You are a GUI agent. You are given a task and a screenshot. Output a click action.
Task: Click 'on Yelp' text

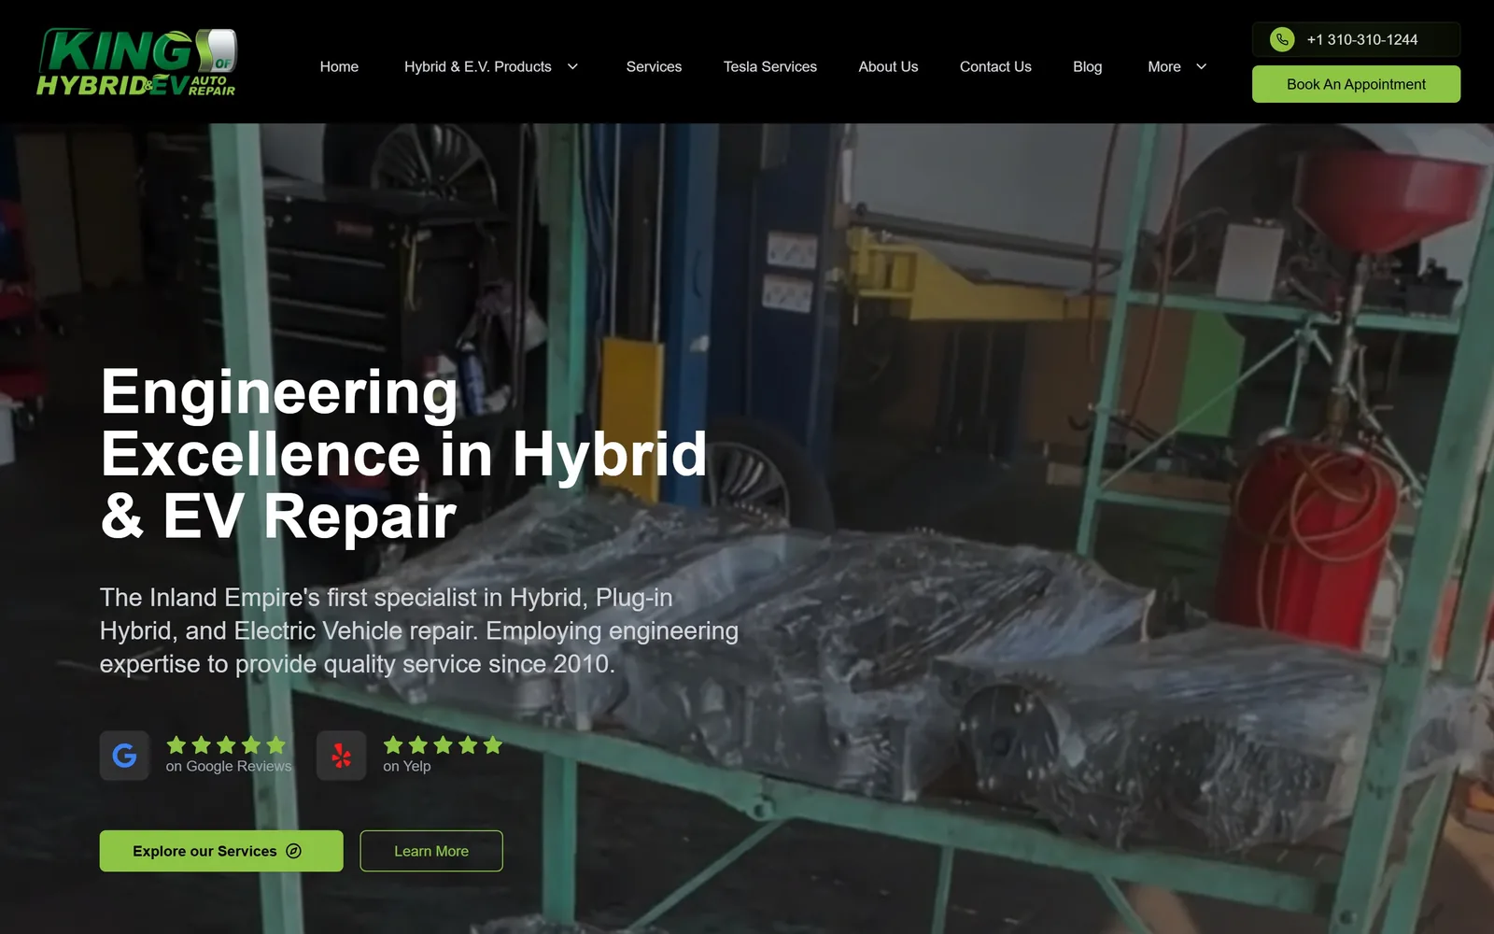click(x=407, y=766)
